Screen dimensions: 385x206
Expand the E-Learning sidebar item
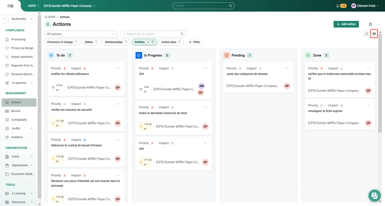click(32, 194)
